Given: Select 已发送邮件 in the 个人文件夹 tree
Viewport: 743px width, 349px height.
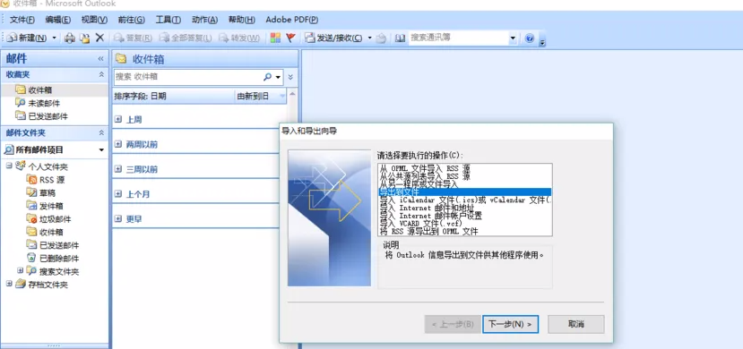Looking at the screenshot, I should (x=53, y=245).
